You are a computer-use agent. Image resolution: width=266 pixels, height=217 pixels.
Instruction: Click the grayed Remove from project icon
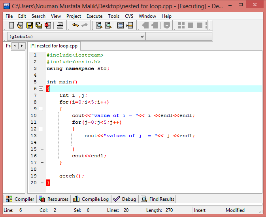pos(155,25)
